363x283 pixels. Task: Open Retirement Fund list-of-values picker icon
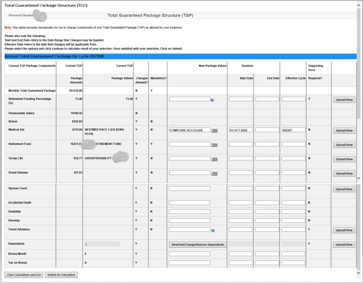point(215,145)
